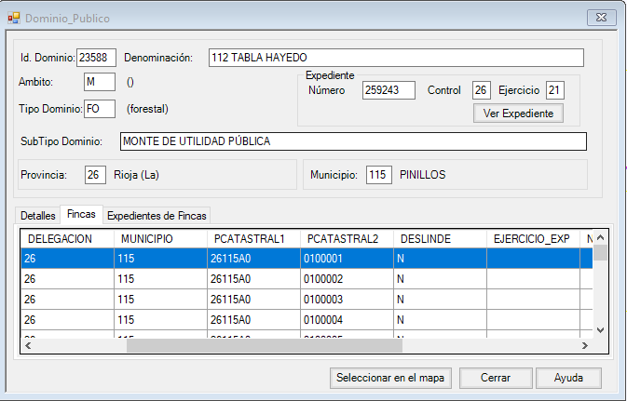Focus the Ambito input box
This screenshot has width=627, height=401.
point(99,83)
